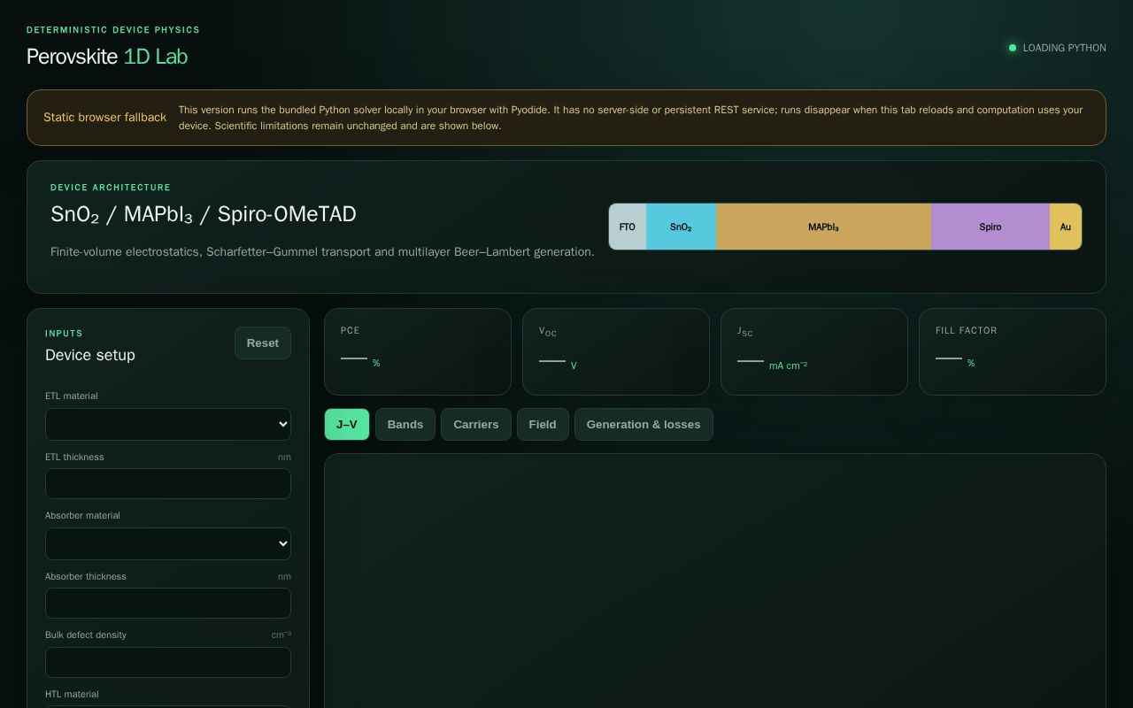This screenshot has height=708, width=1133.
Task: Focus the Bulk defect density input
Action: [168, 662]
